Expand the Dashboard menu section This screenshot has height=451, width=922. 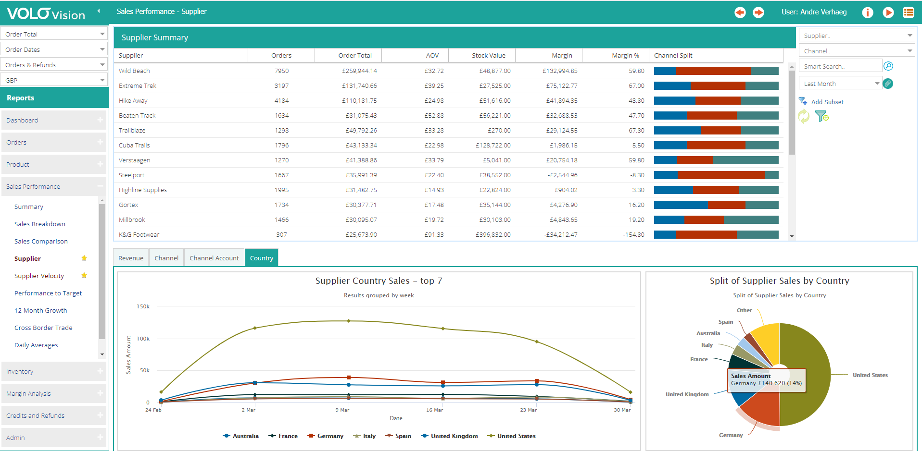coord(54,120)
